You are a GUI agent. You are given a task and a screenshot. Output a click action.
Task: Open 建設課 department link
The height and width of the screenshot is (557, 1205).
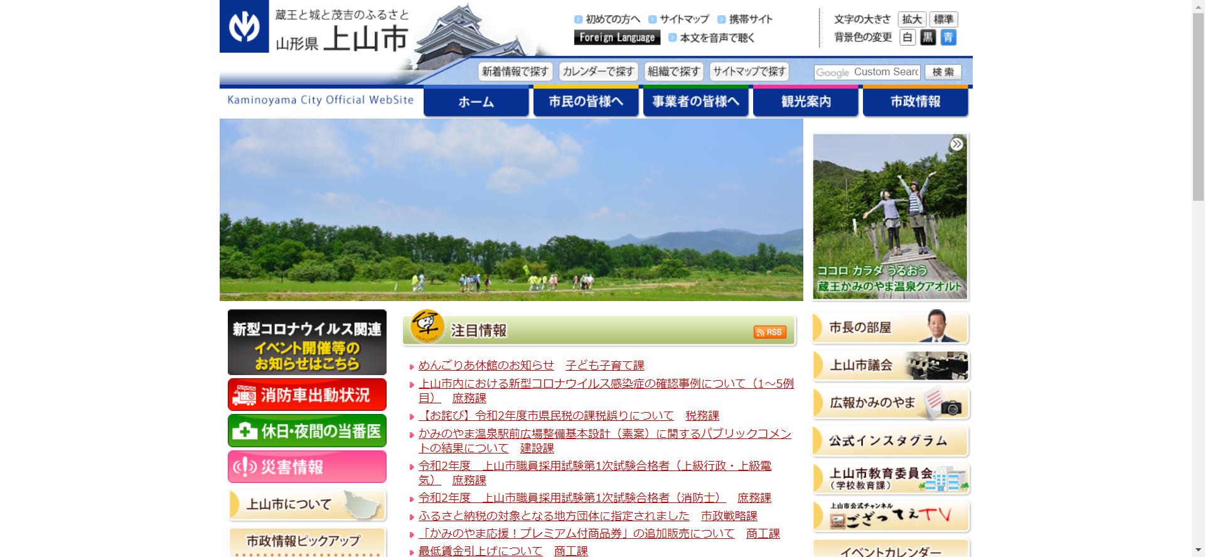pos(537,448)
